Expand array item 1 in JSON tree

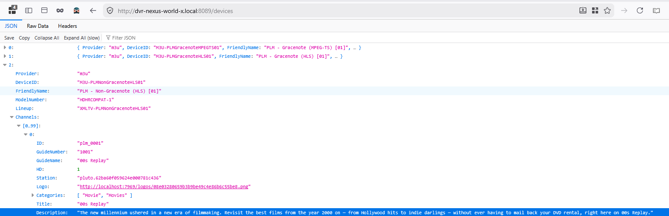pyautogui.click(x=5, y=56)
